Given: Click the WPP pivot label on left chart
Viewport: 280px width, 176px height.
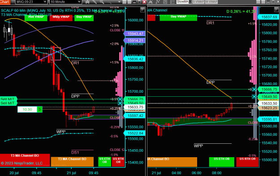Looking at the screenshot, I should pos(61,132).
